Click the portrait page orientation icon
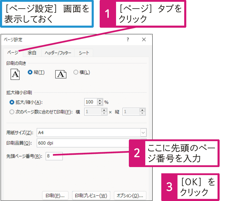Screen dimensions: 233x201 pos(15,74)
